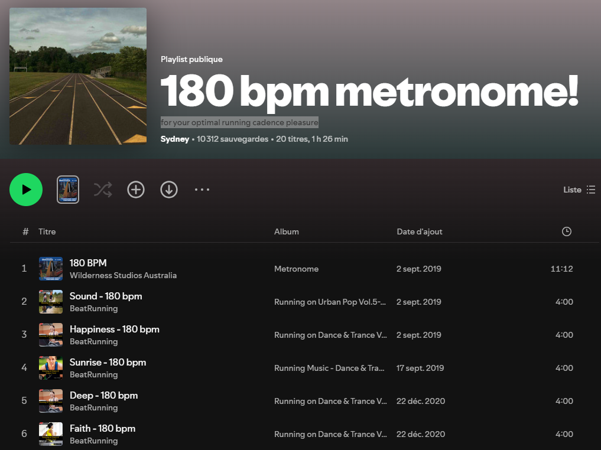Sort tracks by the Titre column header
This screenshot has width=601, height=450.
[x=47, y=231]
